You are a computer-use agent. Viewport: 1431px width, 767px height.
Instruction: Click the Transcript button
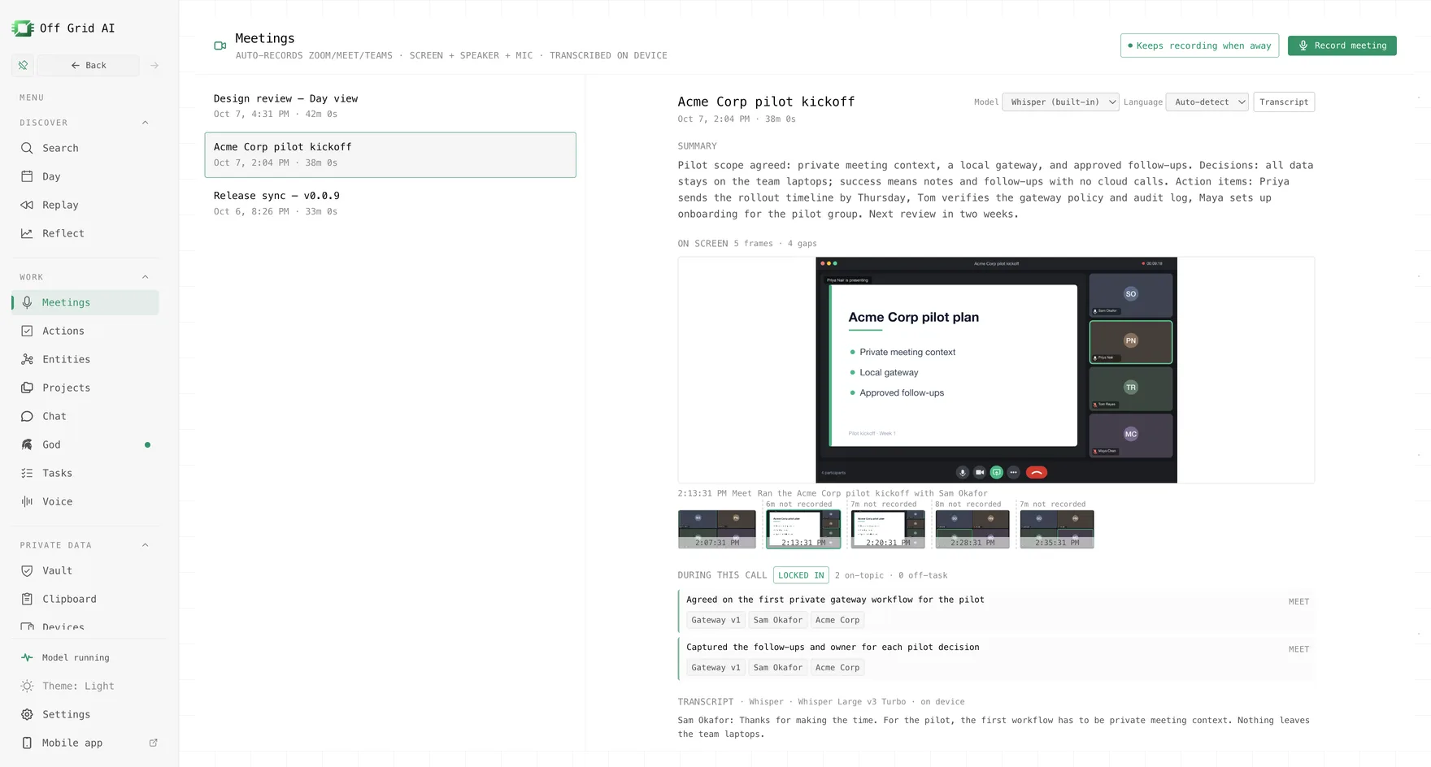click(x=1284, y=102)
